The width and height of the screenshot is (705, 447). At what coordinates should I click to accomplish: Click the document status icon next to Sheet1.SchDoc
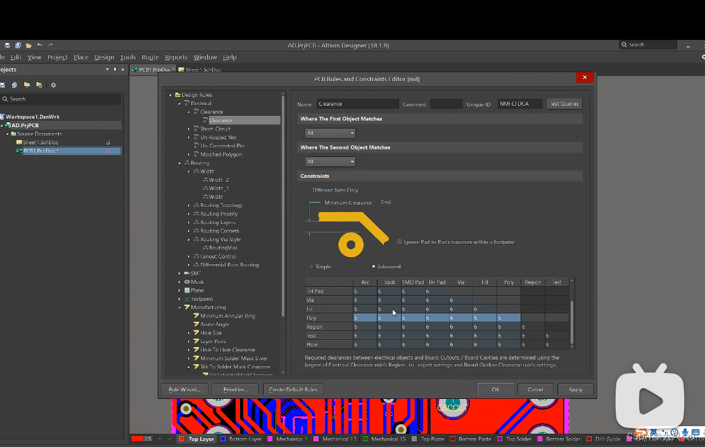[108, 142]
